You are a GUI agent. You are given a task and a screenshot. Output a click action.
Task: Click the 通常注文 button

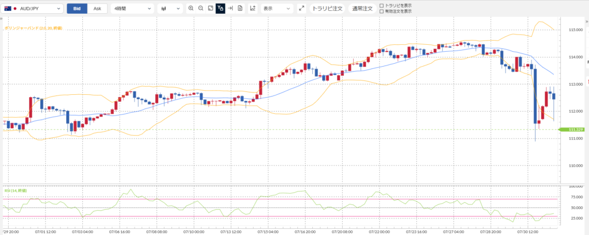coord(362,8)
